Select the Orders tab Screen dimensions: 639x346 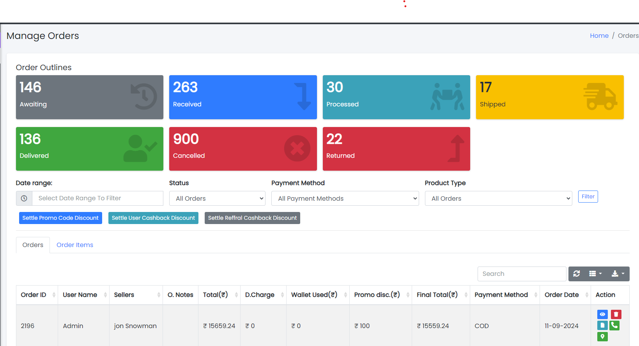tap(33, 245)
